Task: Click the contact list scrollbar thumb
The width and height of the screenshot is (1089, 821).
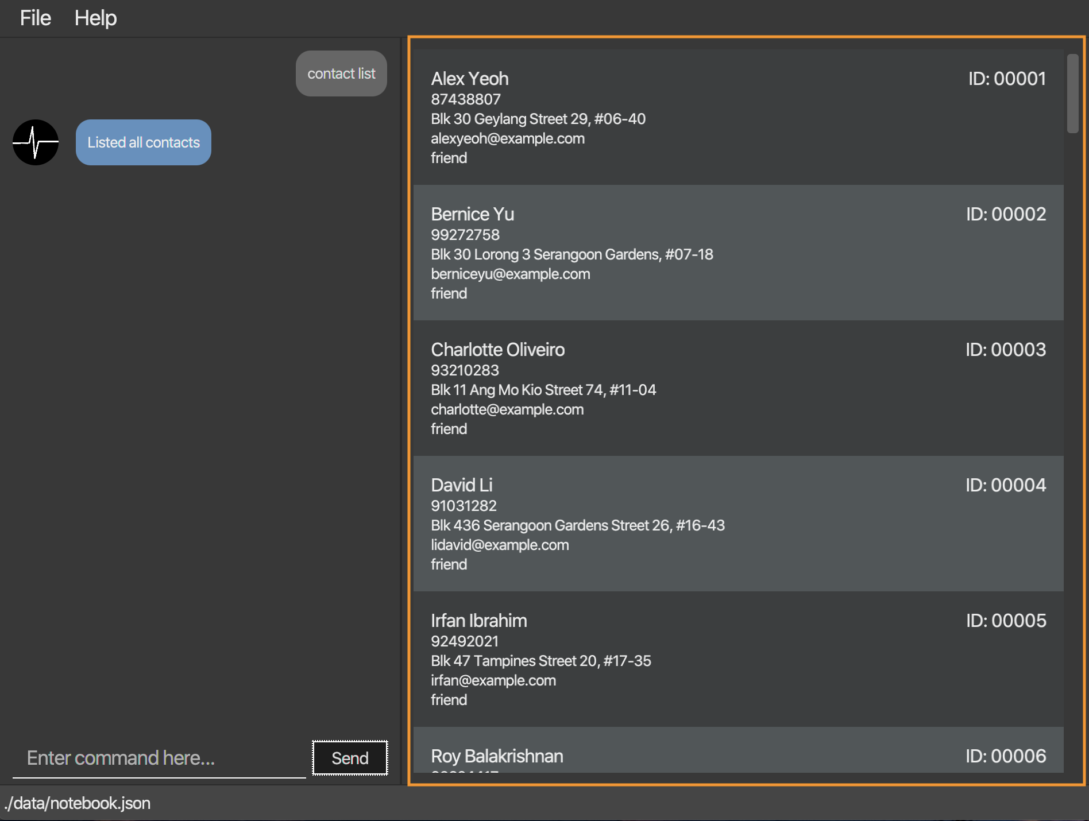Action: (x=1072, y=93)
